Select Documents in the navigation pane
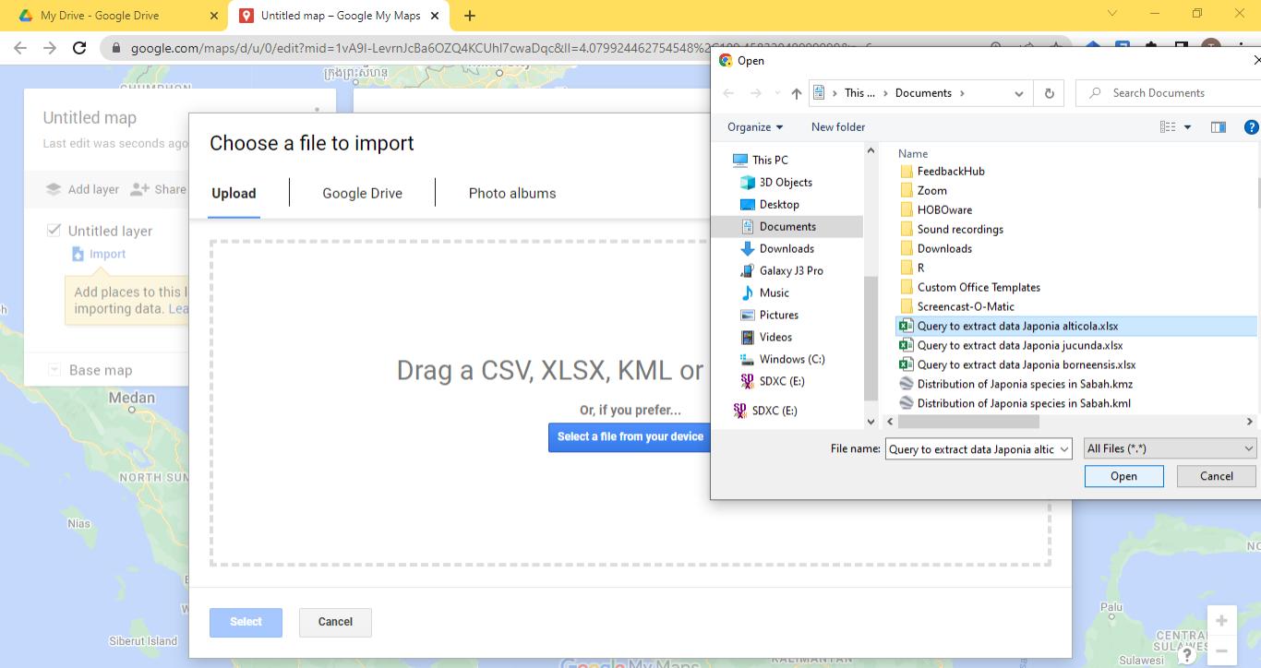This screenshot has width=1261, height=668. (787, 226)
